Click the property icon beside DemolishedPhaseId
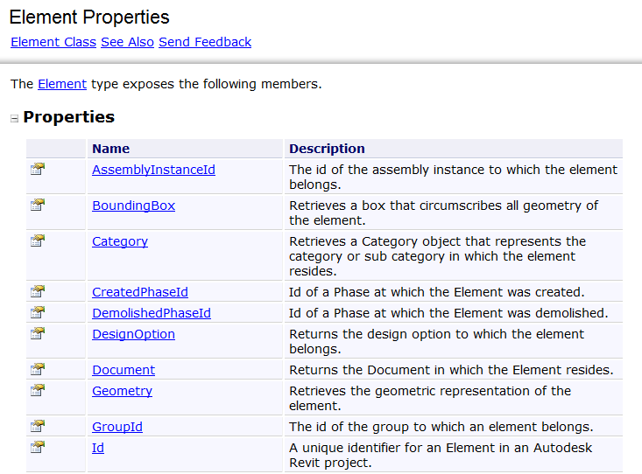The width and height of the screenshot is (642, 474). point(38,312)
